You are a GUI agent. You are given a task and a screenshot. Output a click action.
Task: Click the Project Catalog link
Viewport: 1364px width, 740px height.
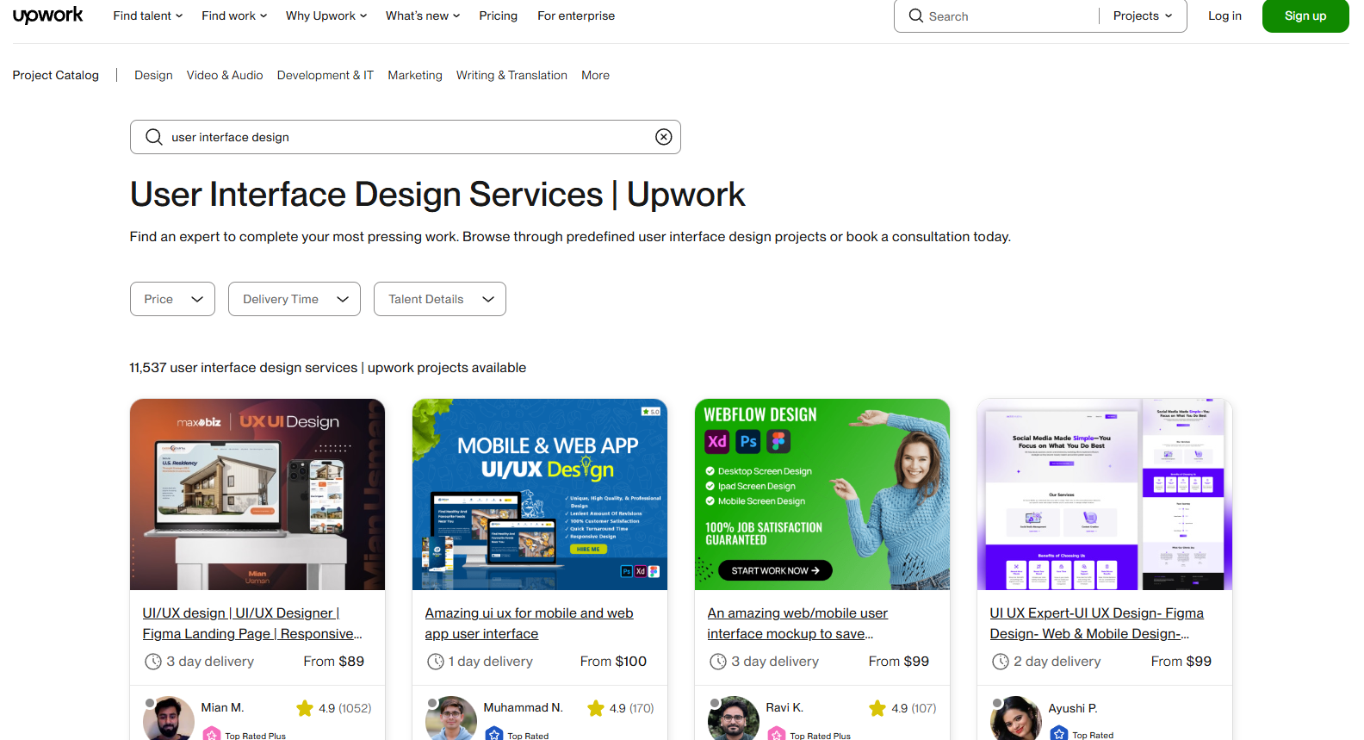point(56,75)
